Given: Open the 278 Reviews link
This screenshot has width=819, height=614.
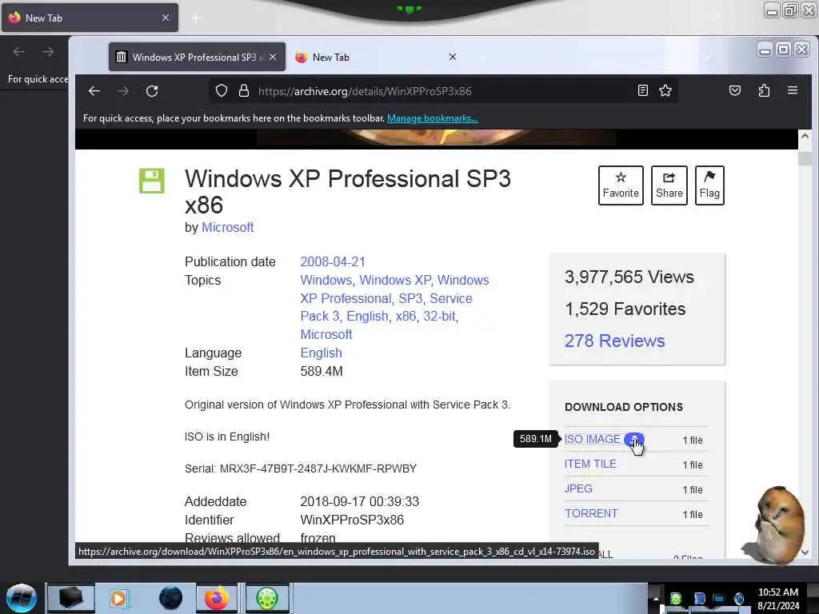Looking at the screenshot, I should (614, 341).
